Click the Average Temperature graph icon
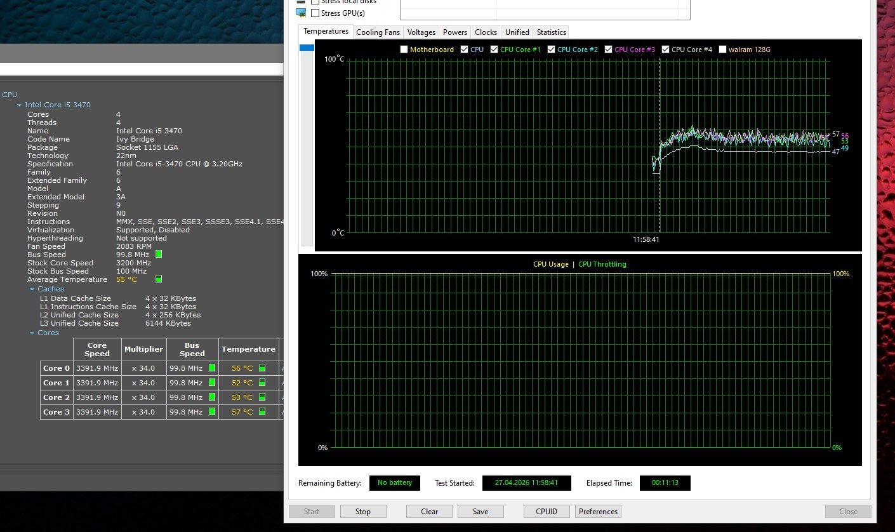This screenshot has width=895, height=532. [159, 279]
